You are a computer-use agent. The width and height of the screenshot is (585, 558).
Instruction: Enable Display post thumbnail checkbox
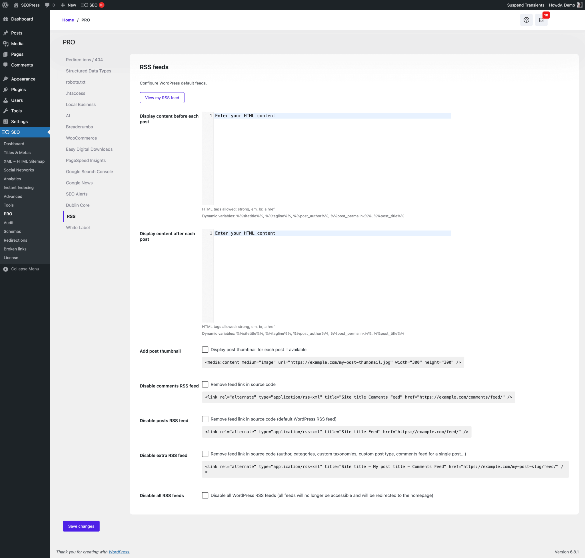(205, 349)
